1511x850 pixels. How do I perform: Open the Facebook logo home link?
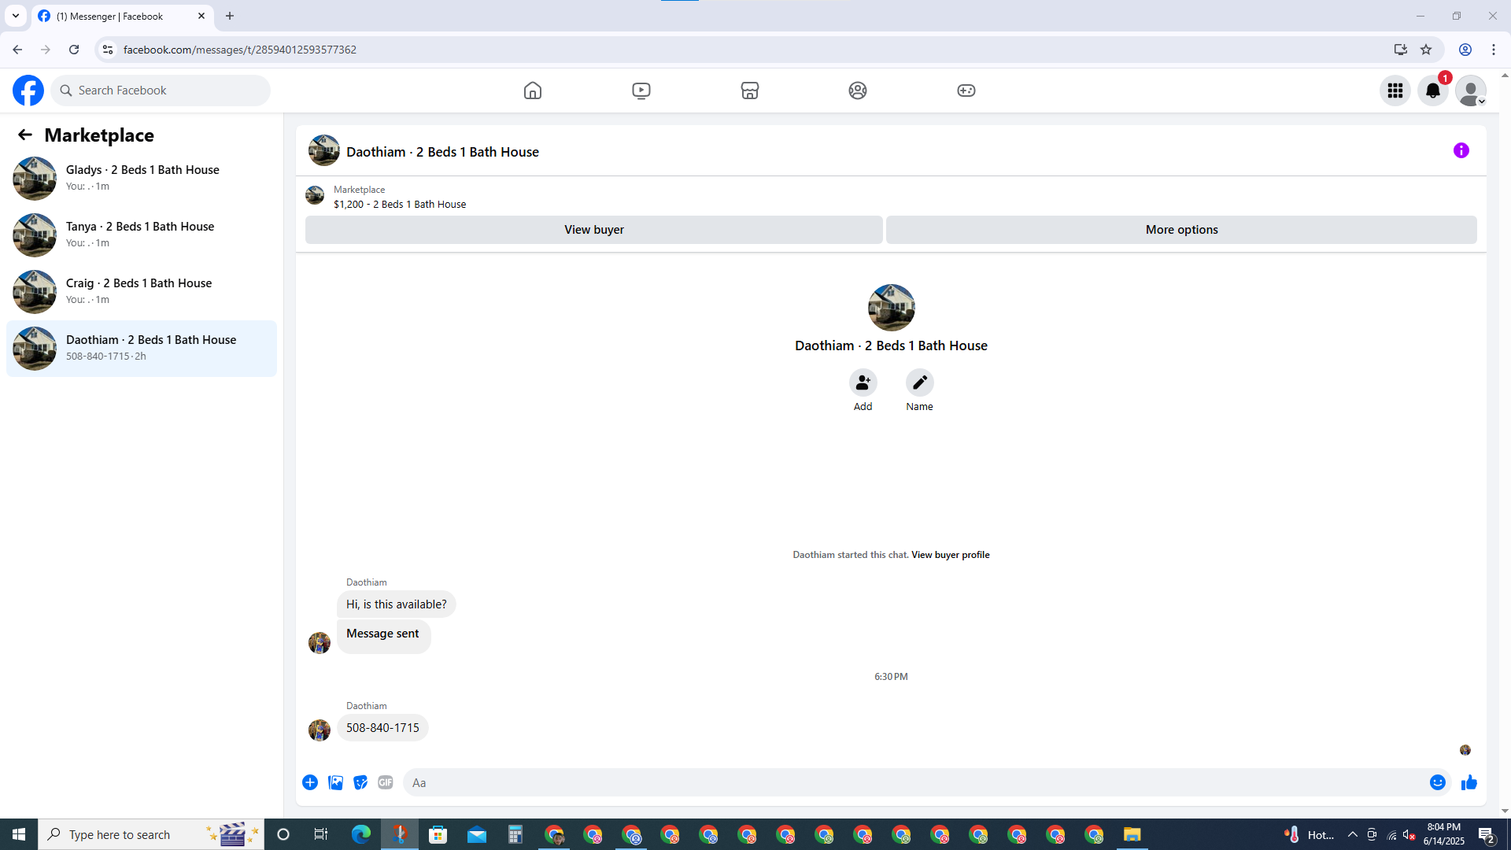click(28, 91)
